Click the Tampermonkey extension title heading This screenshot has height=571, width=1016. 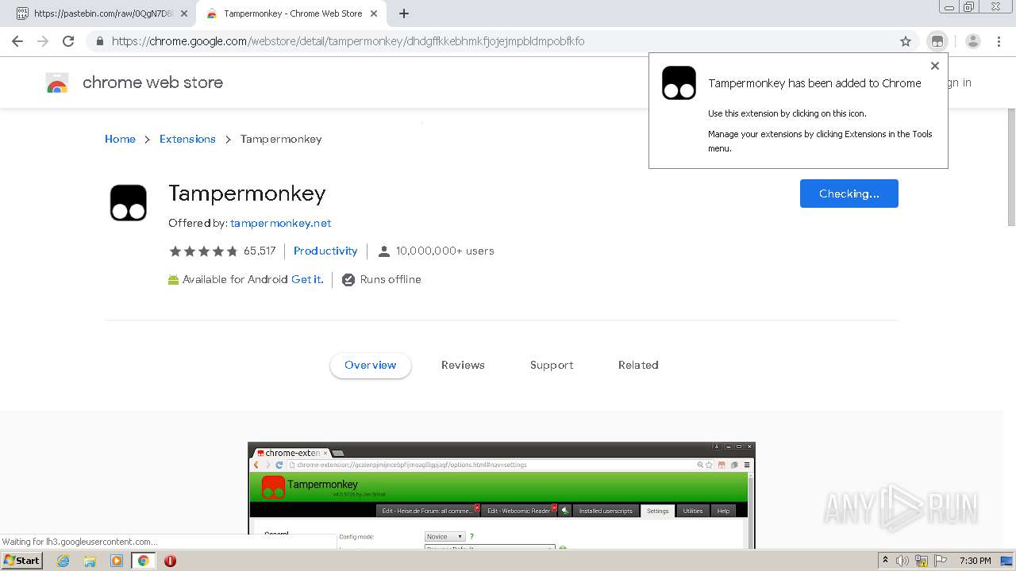point(247,194)
